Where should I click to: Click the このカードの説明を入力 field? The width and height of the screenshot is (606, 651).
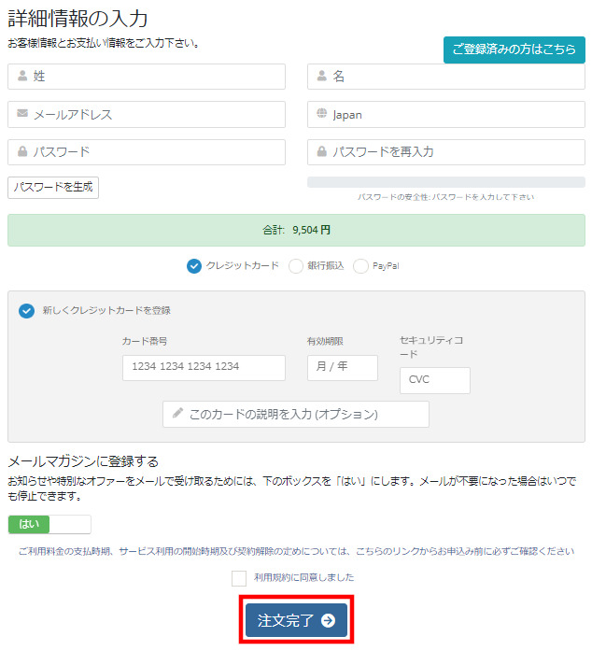pos(296,414)
